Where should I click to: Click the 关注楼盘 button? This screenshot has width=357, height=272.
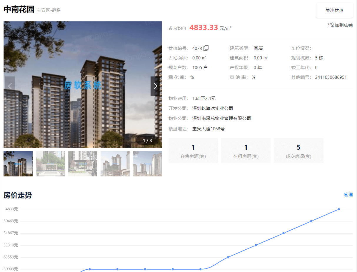point(334,11)
